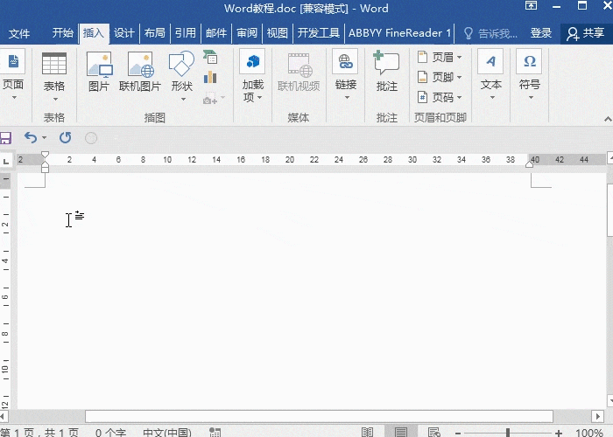613x437 pixels.
Task: Switch to Web Layout view
Action: 434,432
